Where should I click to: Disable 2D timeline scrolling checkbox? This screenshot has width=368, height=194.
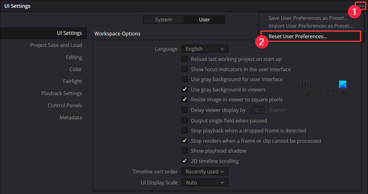(185, 161)
